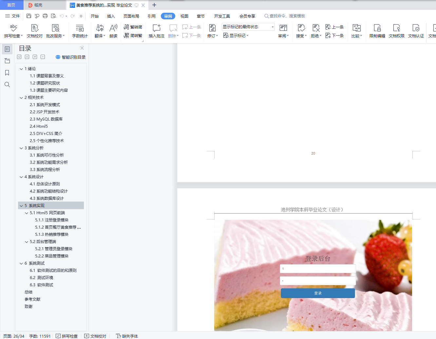Screen dimensions: 436x339
Task: Click the save icon in quick access toolbar
Action: point(29,16)
